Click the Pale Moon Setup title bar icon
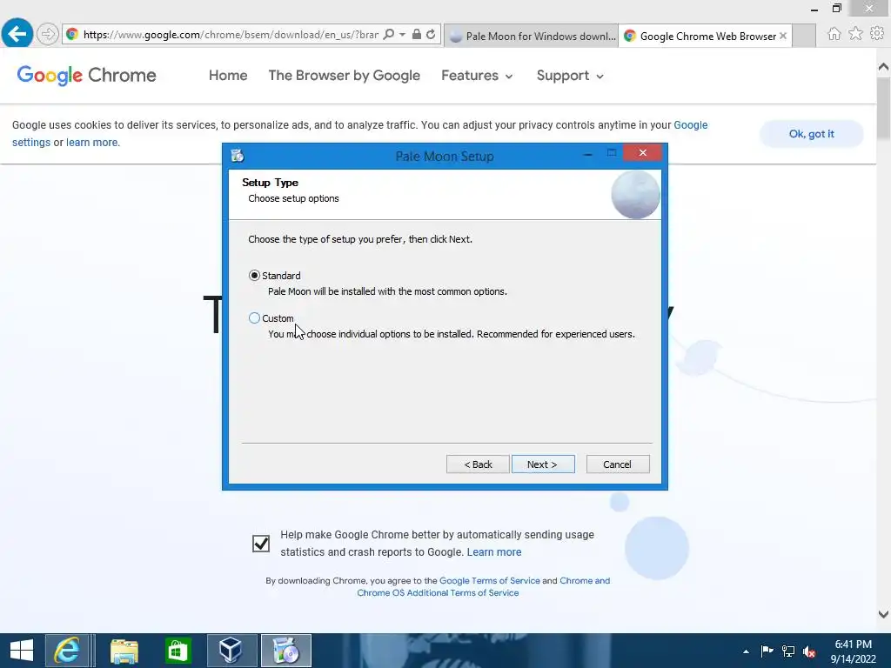 tap(238, 155)
